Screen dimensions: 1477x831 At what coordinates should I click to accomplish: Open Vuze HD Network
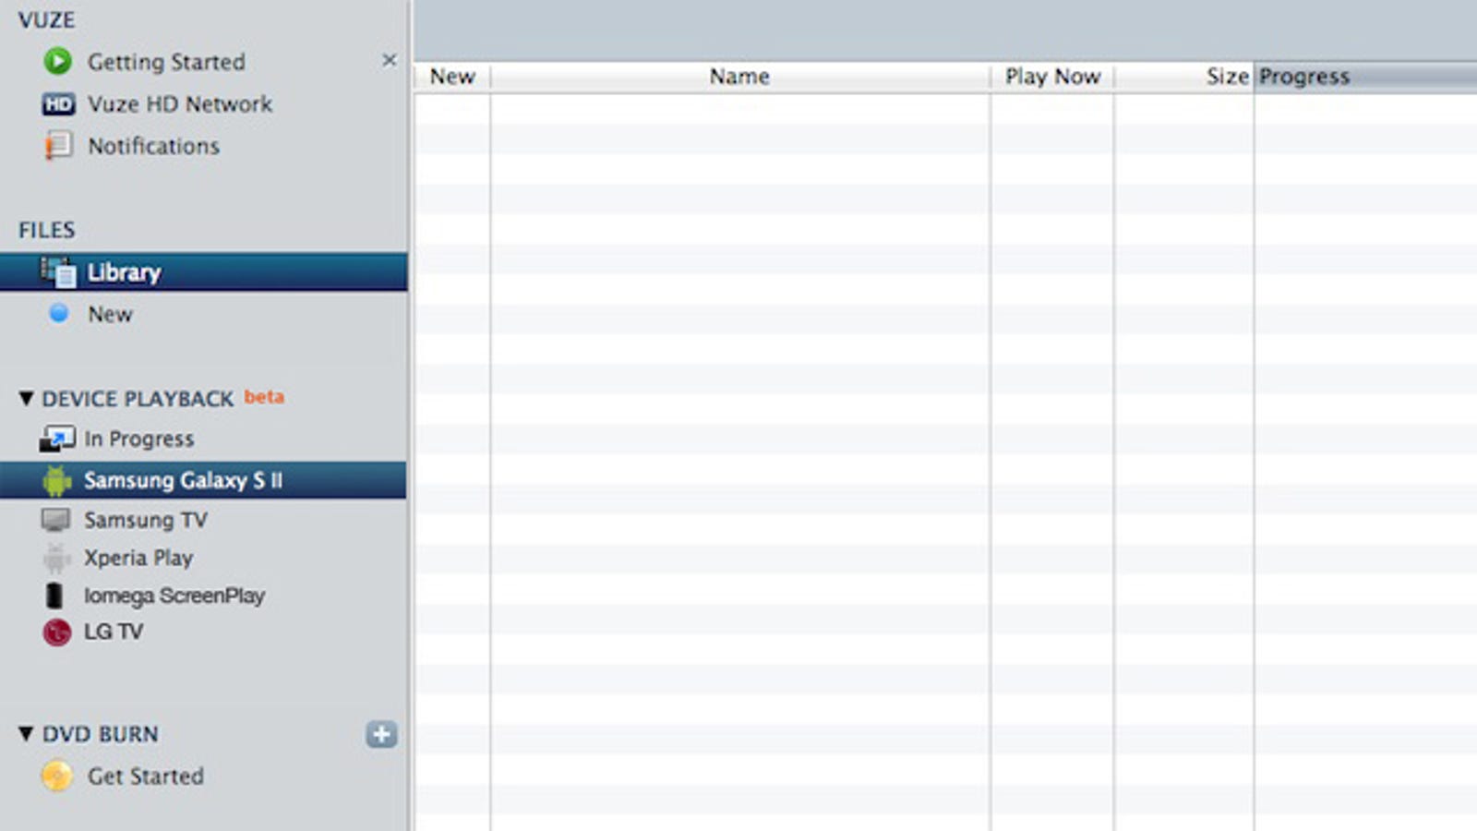click(180, 104)
